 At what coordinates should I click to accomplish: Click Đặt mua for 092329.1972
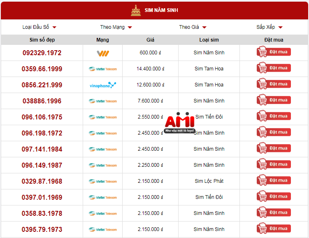point(274,51)
